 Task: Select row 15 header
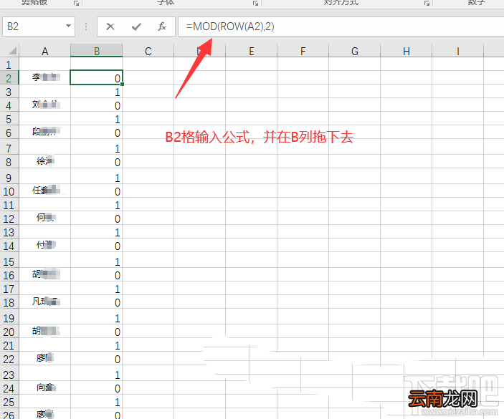9,261
